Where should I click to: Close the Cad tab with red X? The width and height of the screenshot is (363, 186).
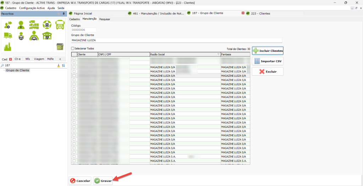point(10,59)
